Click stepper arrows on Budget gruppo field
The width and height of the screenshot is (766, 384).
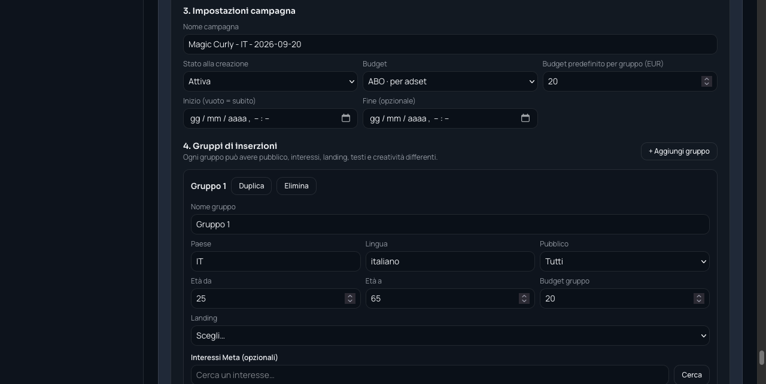coord(698,298)
